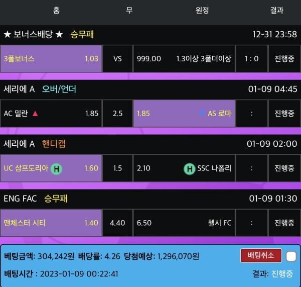The image size is (301, 287).
Task: Click the 진행중 status for 맨체스터 시티 match
Action: tap(284, 223)
